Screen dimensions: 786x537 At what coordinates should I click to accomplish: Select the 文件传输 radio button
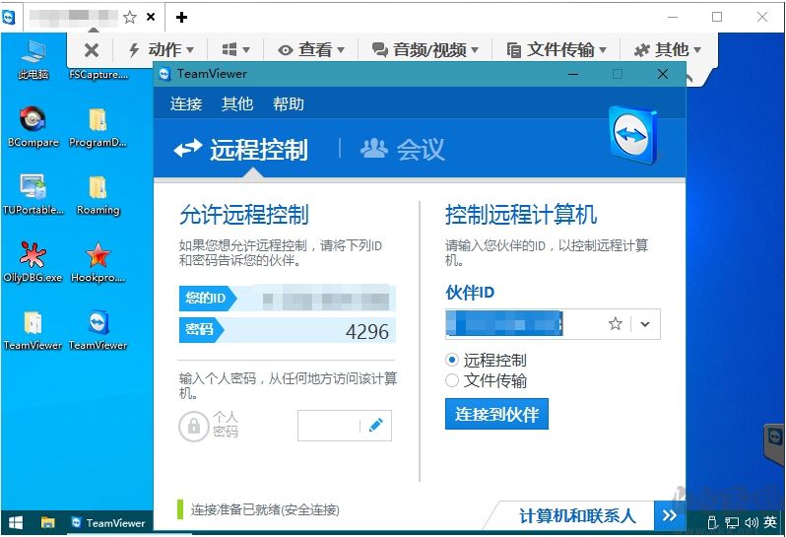(452, 380)
